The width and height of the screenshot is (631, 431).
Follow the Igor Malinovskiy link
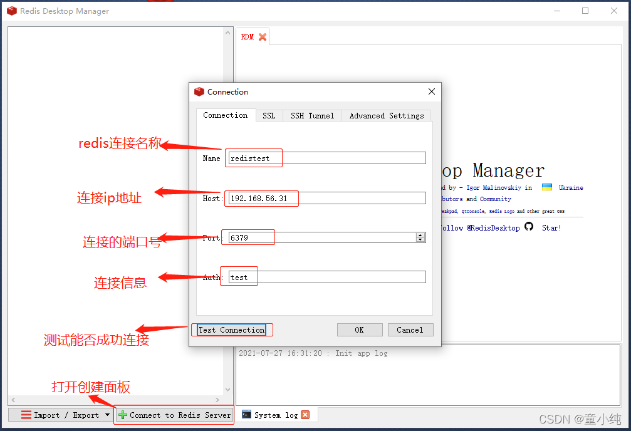point(498,187)
